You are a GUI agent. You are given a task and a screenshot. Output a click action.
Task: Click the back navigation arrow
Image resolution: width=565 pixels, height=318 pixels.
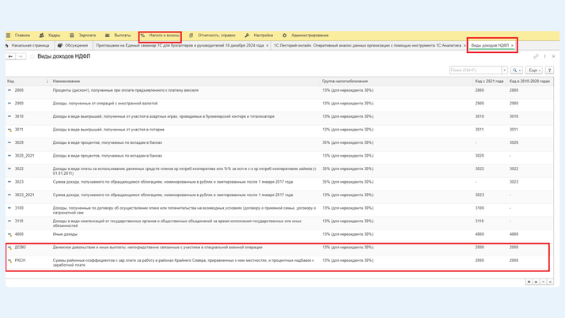pyautogui.click(x=10, y=56)
